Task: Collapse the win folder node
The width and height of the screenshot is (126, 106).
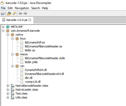Action: 12,66
